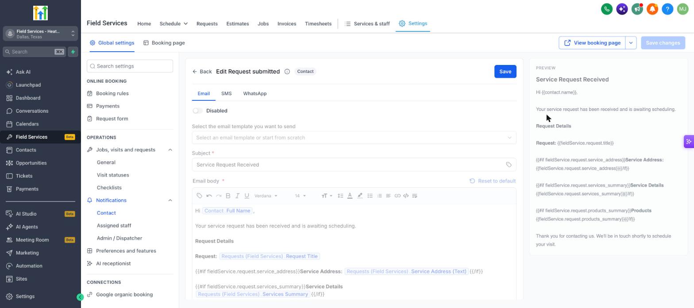Click Reset to default link

[493, 181]
